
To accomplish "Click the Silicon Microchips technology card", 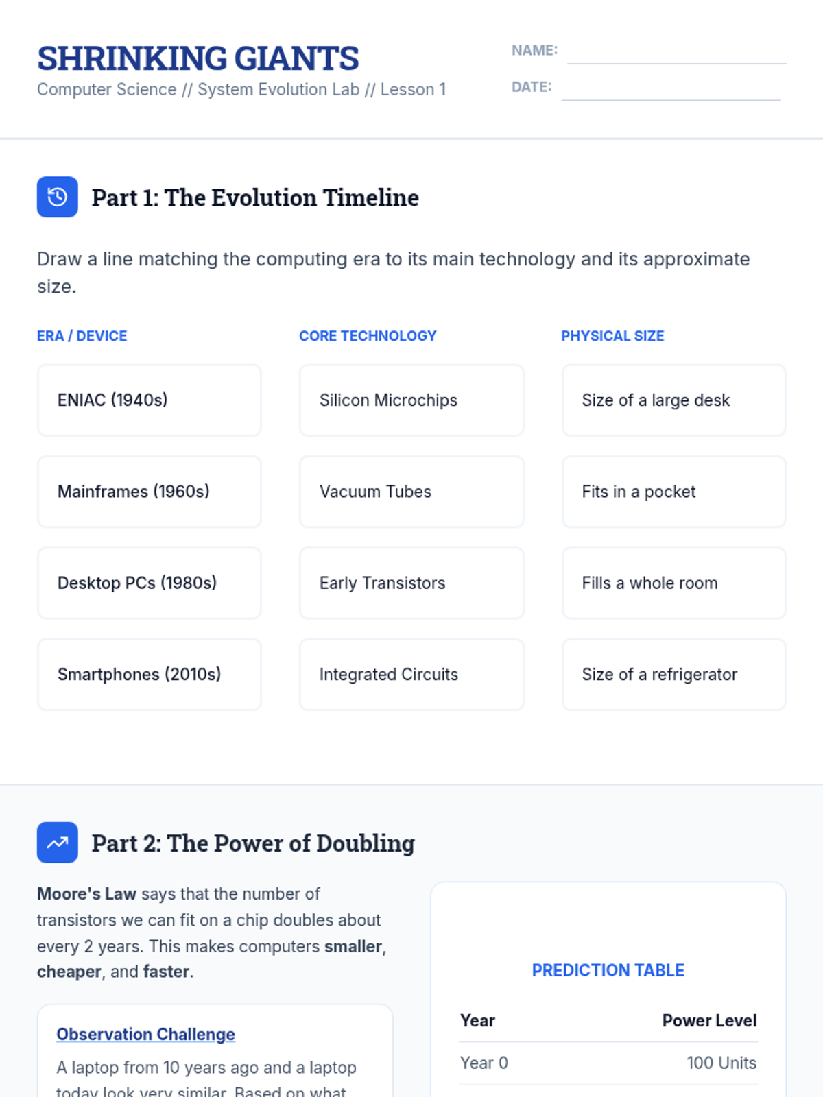I will 411,400.
